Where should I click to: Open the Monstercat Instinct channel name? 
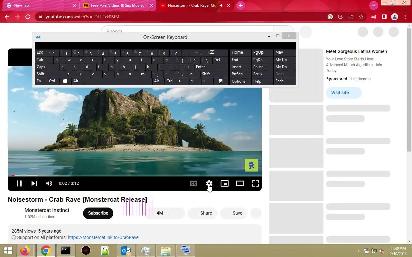(47, 210)
